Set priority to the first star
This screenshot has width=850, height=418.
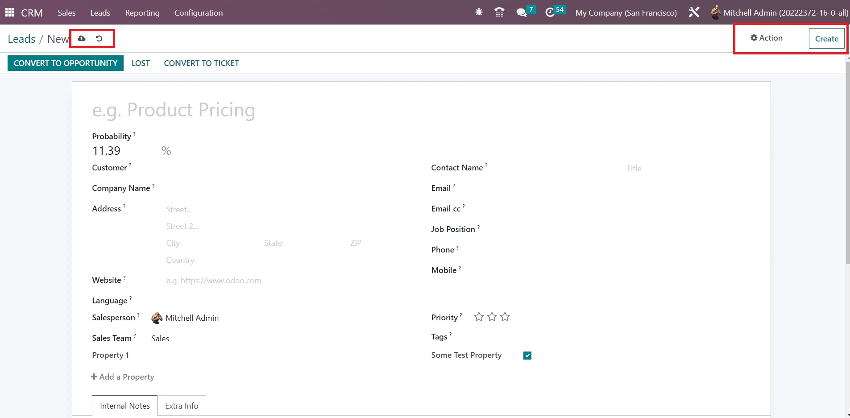point(479,317)
